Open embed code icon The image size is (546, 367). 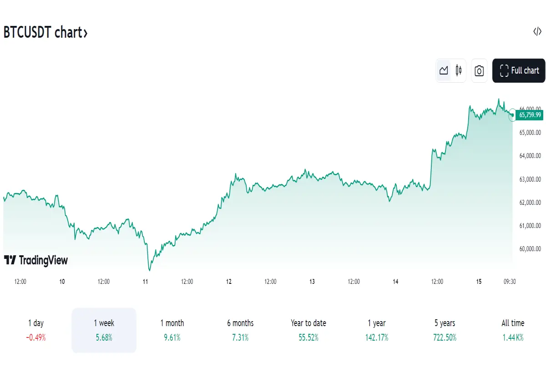click(x=537, y=32)
